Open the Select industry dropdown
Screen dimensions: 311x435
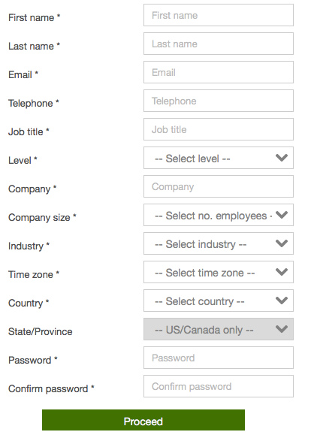(x=219, y=243)
